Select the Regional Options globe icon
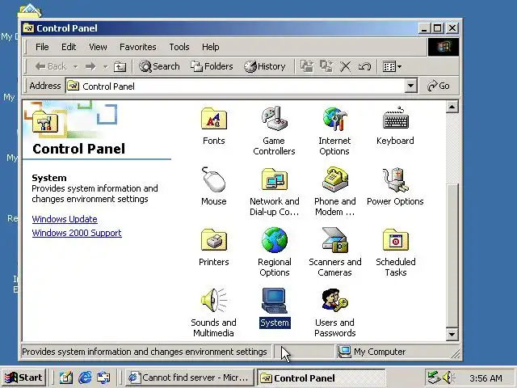Viewport: 517px width, 388px height. (x=275, y=240)
